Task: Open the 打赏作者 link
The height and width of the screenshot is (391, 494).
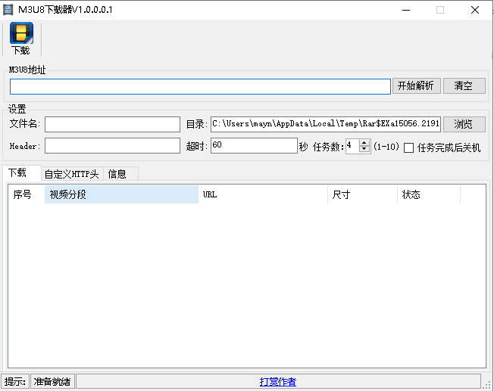Action: 278,382
